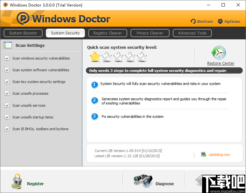Click 'Fix security vulnerabilities in the system' text
Screen dimensions: 246x193
click(132, 117)
